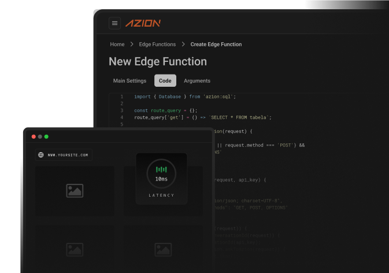This screenshot has height=273, width=389.
Task: Select the Code tab
Action: click(x=165, y=81)
